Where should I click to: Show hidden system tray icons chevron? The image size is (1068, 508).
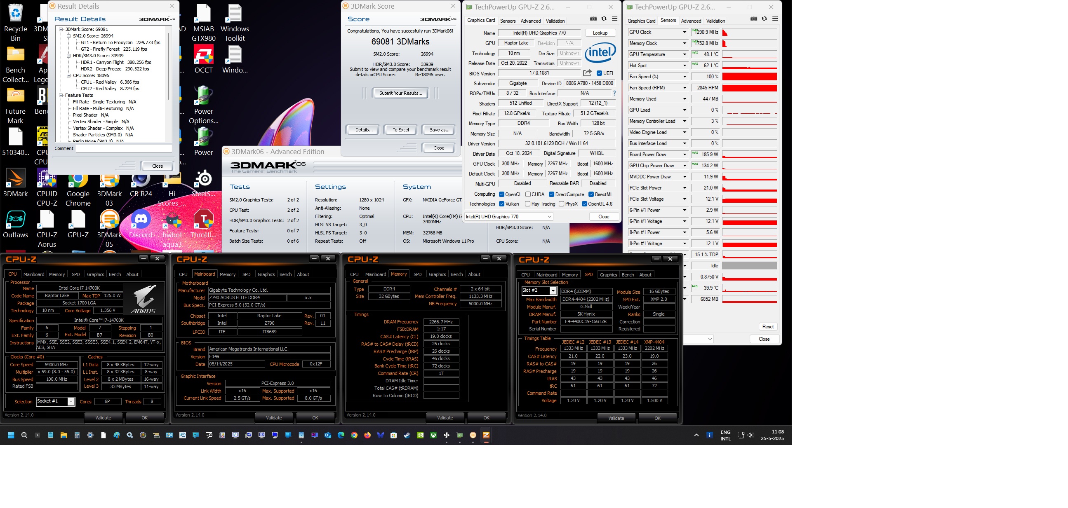tap(696, 435)
